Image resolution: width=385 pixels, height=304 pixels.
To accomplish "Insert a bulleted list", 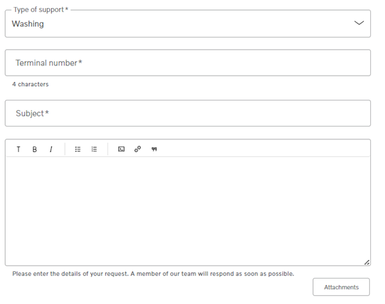I will point(78,149).
